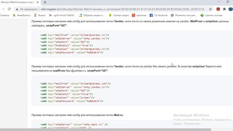
Task: Open a new browser tab
Action: point(45,2)
